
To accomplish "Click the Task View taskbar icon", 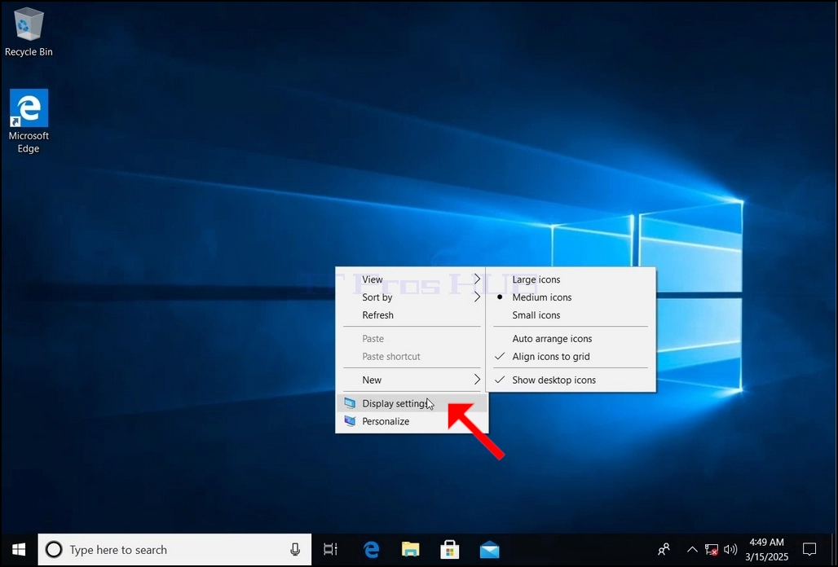I will (x=330, y=549).
